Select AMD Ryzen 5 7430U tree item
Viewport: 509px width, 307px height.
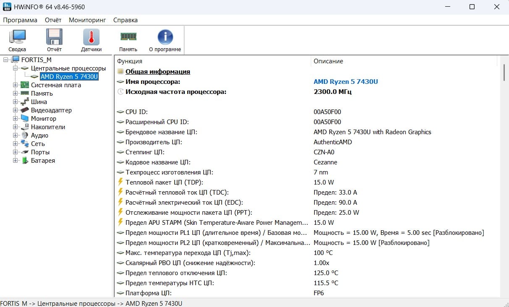point(69,77)
